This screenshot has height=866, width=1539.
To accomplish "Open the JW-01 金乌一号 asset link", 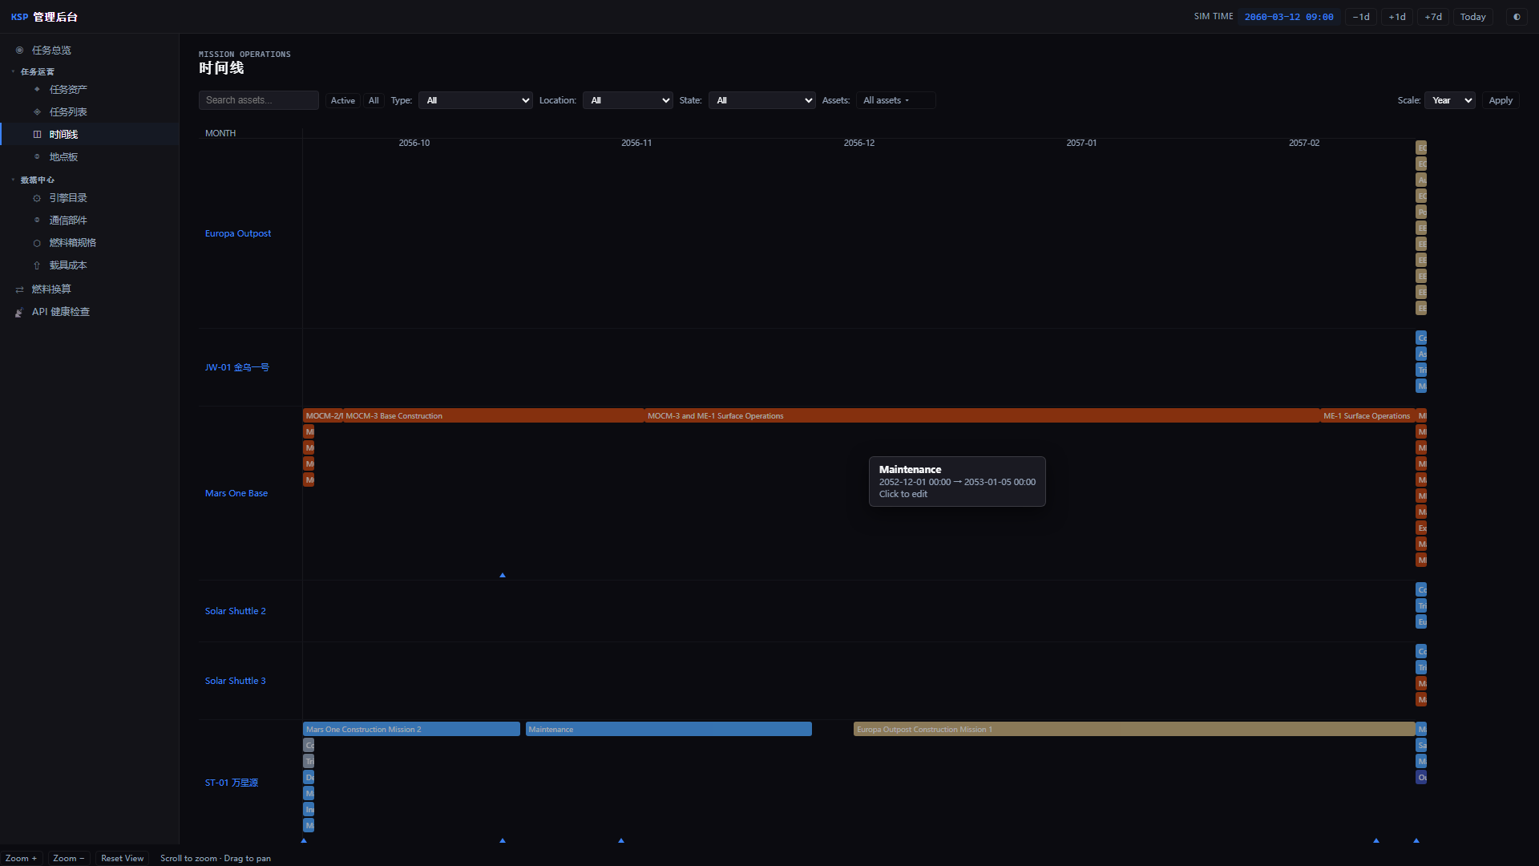I will point(237,367).
